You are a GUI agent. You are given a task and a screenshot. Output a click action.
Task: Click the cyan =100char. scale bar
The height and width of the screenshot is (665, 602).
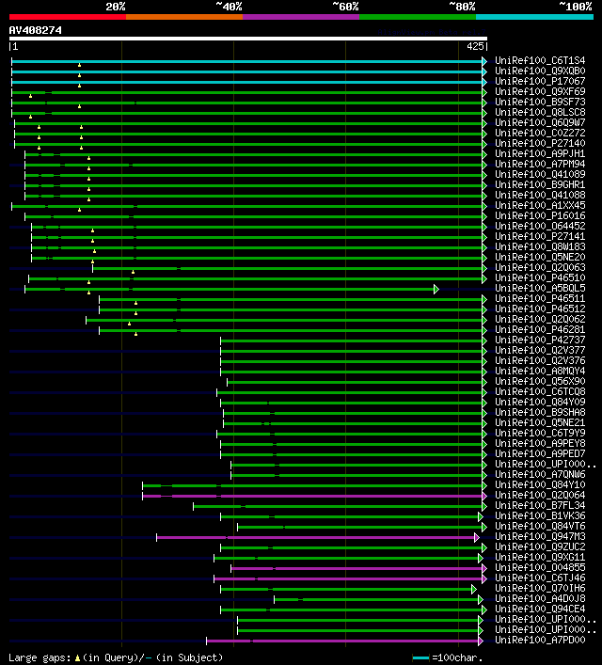(x=420, y=657)
